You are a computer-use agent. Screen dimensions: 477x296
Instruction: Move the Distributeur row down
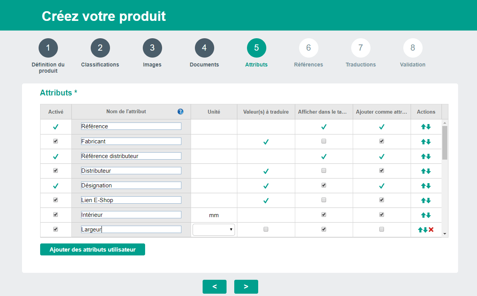click(428, 171)
